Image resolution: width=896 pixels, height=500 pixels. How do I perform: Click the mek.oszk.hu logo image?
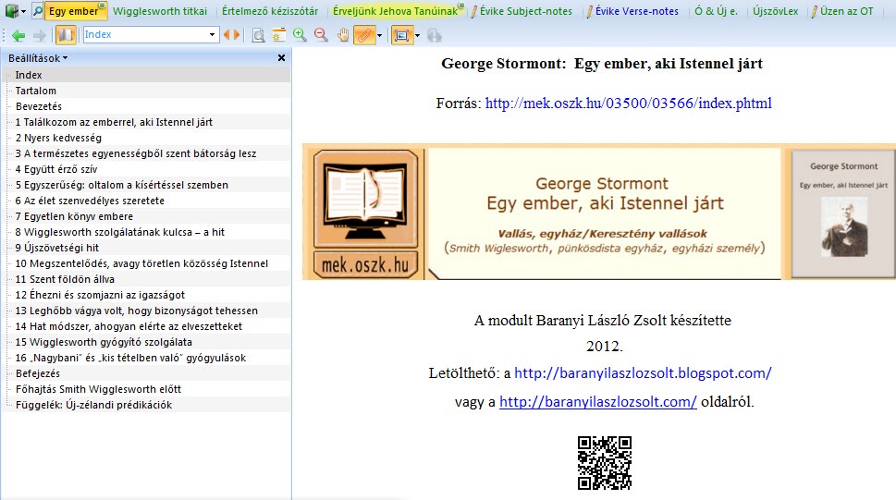pyautogui.click(x=366, y=214)
